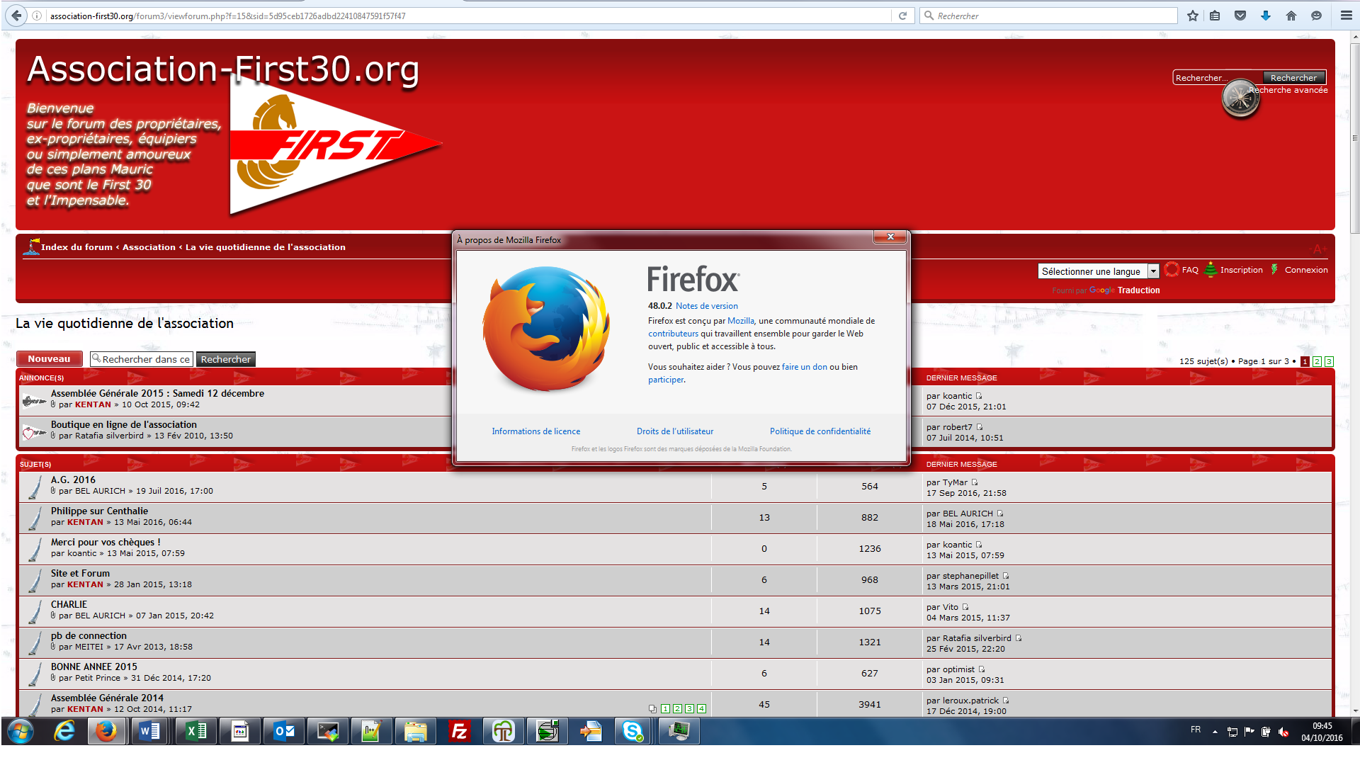Screen dimensions: 1360x765
Task: Open the bookmarks list icon
Action: coord(1215,16)
